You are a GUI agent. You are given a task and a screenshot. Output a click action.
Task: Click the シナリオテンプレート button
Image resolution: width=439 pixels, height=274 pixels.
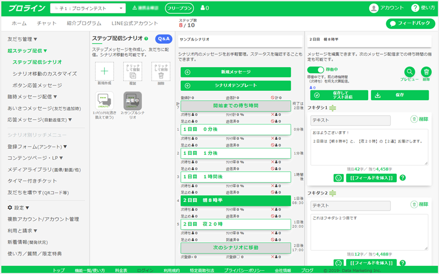click(236, 86)
